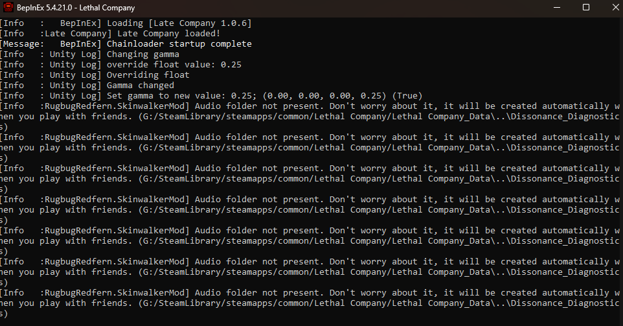The height and width of the screenshot is (326, 623).
Task: Select the "override float value: 0.25" line
Action: point(174,65)
